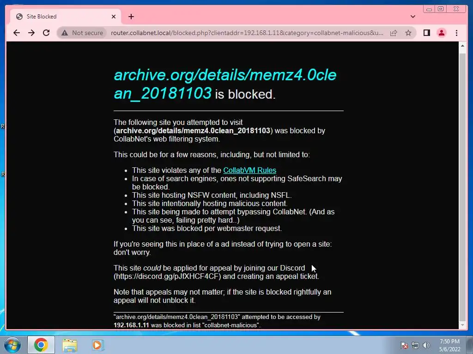Go back to the previous page
The image size is (473, 354).
tap(17, 33)
